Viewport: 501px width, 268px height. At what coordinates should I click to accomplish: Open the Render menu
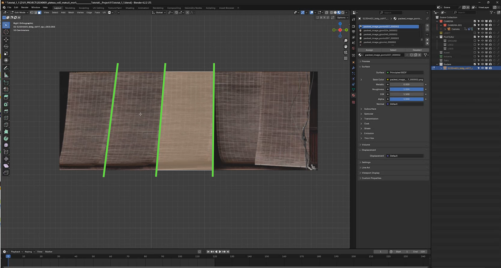[25, 7]
